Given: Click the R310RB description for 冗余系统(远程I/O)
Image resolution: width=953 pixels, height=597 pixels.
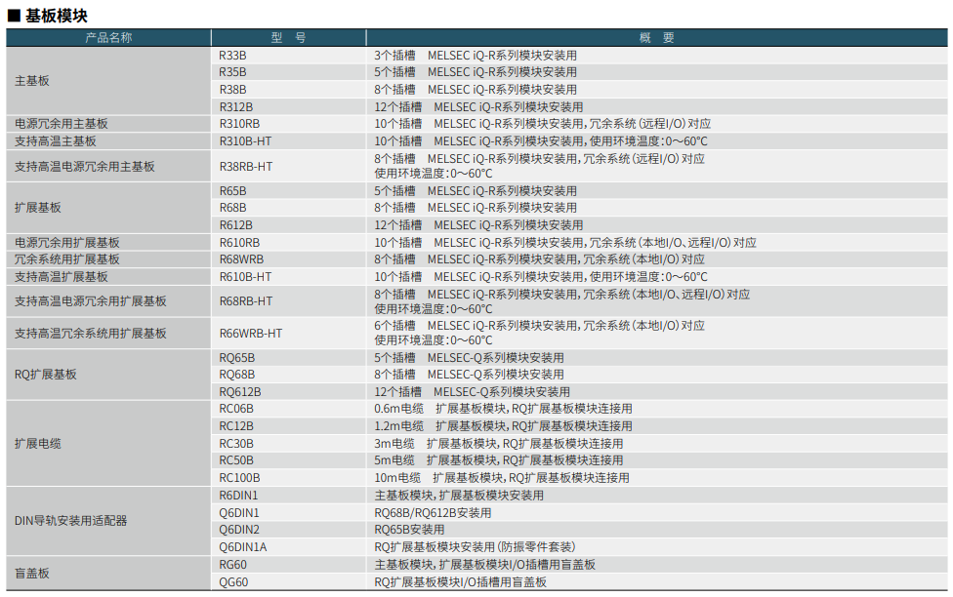Looking at the screenshot, I should point(542,123).
